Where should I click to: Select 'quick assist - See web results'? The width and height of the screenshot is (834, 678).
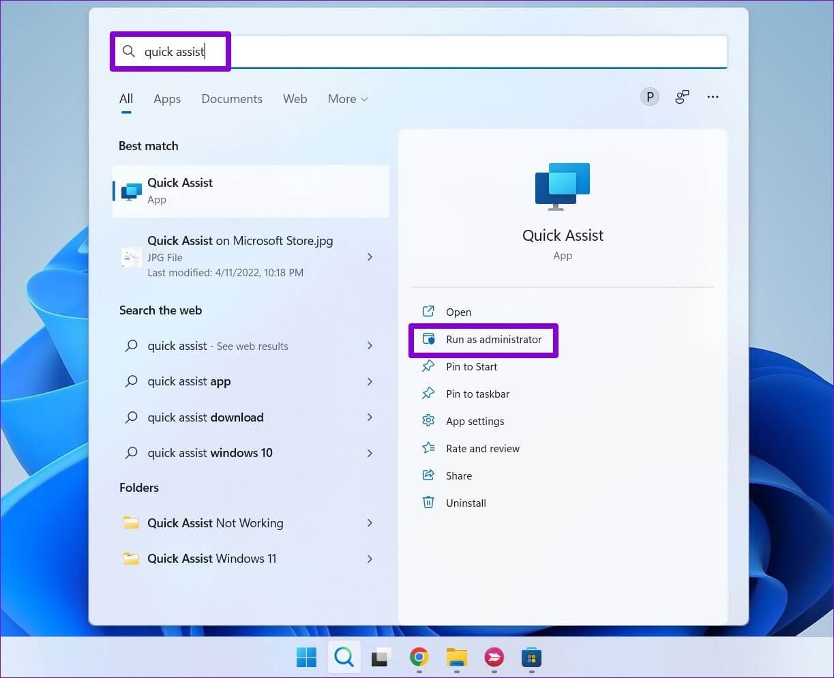218,346
